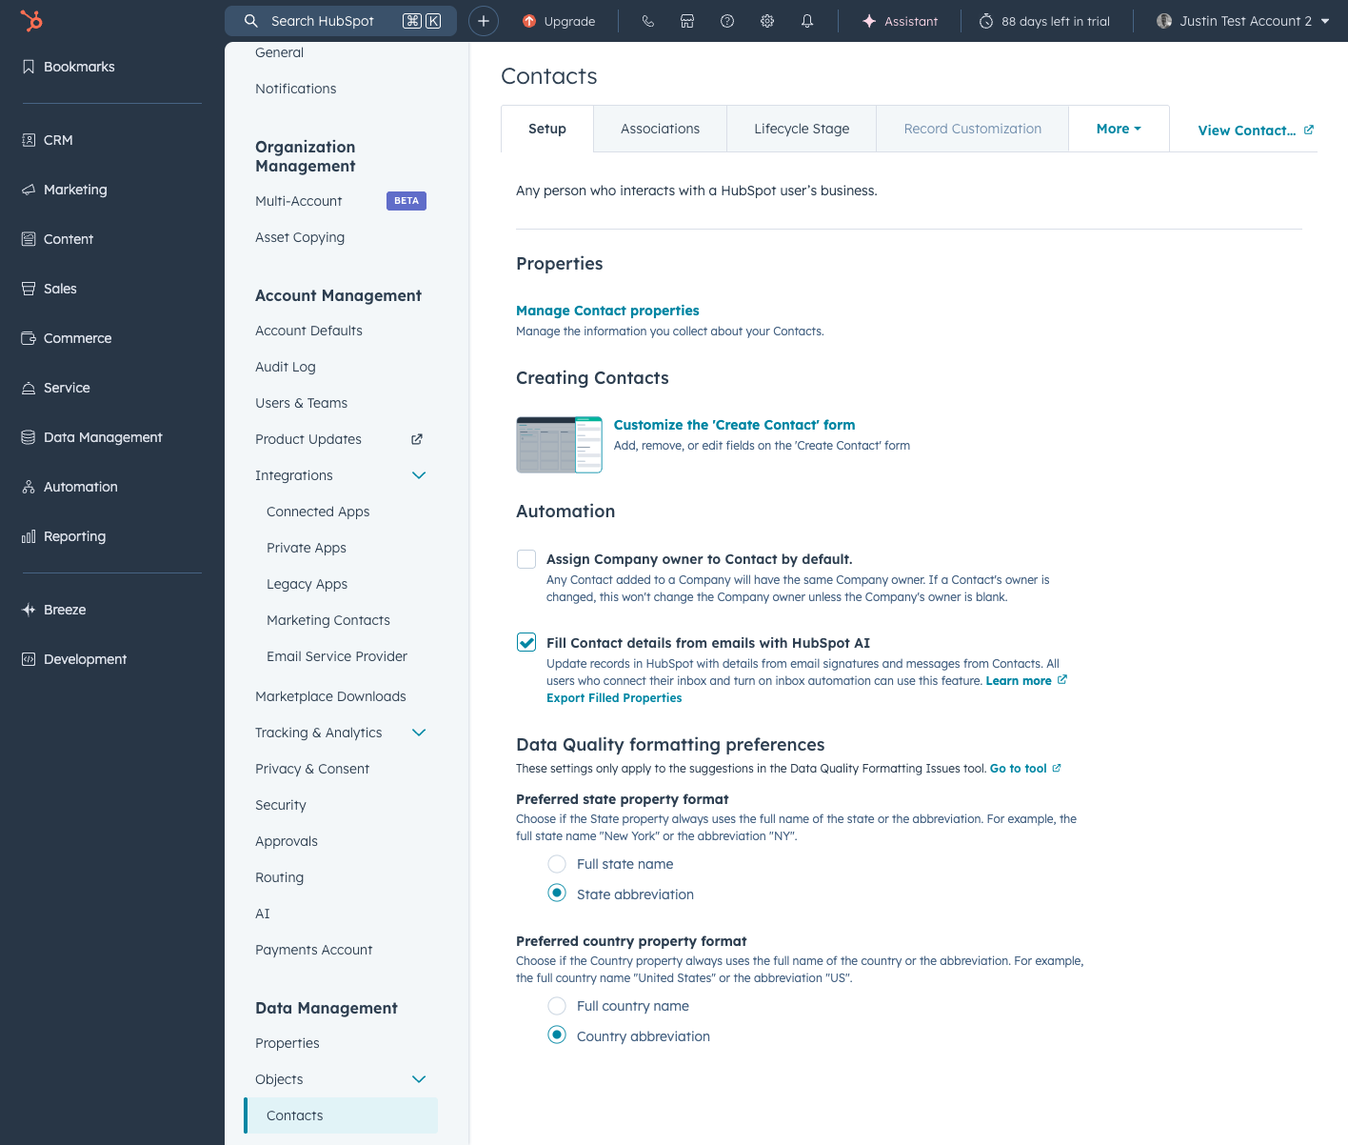Open the marketplace storefront icon
Image resolution: width=1348 pixels, height=1145 pixels.
tap(687, 21)
